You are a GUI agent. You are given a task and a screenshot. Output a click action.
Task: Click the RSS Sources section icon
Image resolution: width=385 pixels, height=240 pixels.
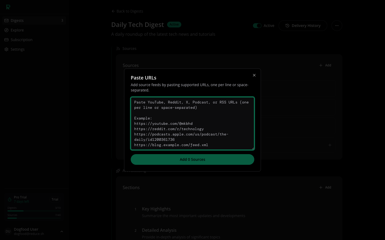click(118, 49)
